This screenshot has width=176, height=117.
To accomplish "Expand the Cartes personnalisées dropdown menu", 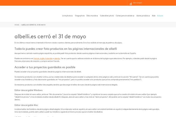I will pos(125,16).
